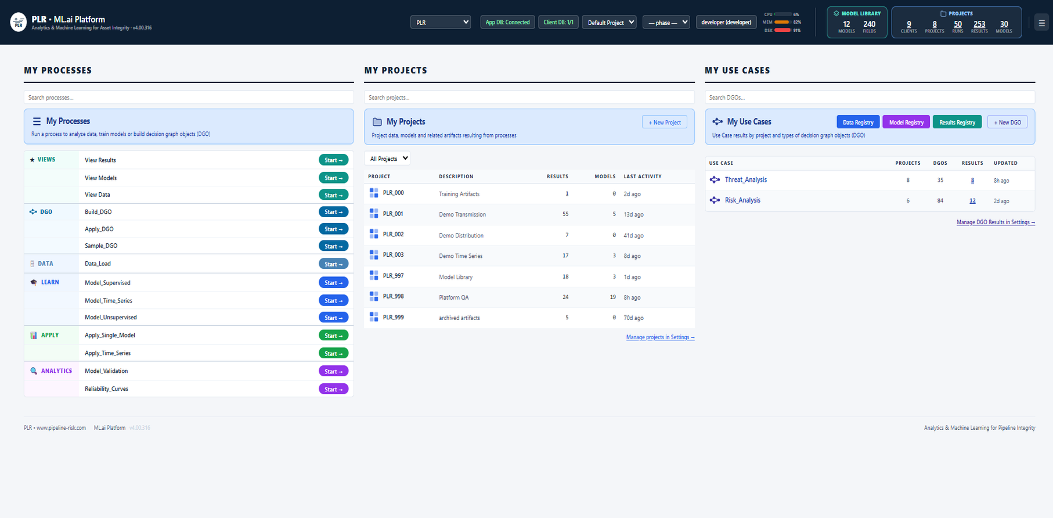
Task: Click the My Projects folder icon
Action: tap(377, 122)
